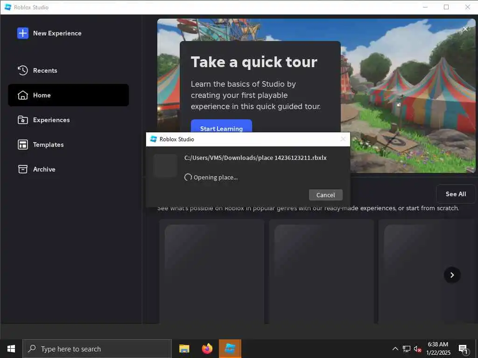Click the Roblox Studio taskbar icon

(230, 349)
